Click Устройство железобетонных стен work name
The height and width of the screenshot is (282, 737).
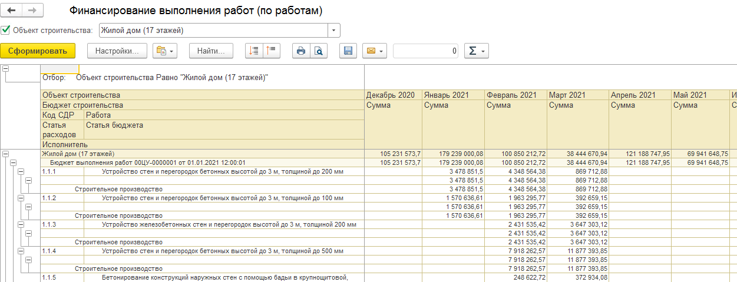pos(229,224)
